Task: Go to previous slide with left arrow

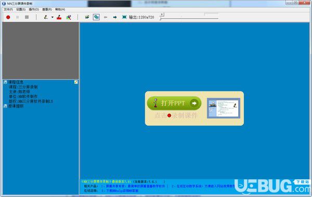Action: tap(106, 17)
